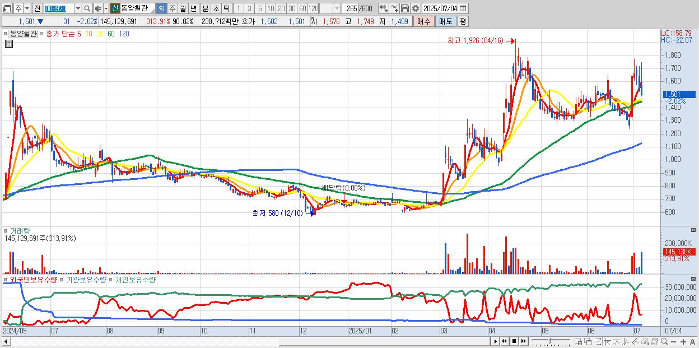Screen dimensions: 699x348
Task: Select interval 3 button
Action: (249, 9)
